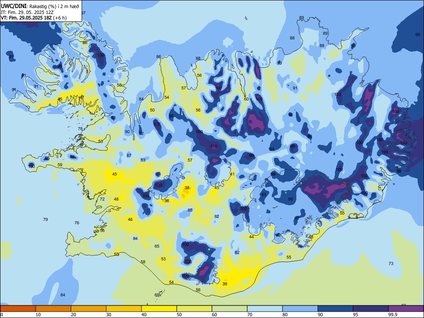Image resolution: width=424 pixels, height=318 pixels.
Task: Click the 90–95% dark blue legend swatch
Action: click(335, 309)
